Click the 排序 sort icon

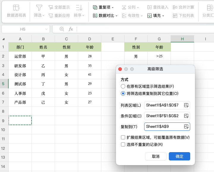point(79,8)
